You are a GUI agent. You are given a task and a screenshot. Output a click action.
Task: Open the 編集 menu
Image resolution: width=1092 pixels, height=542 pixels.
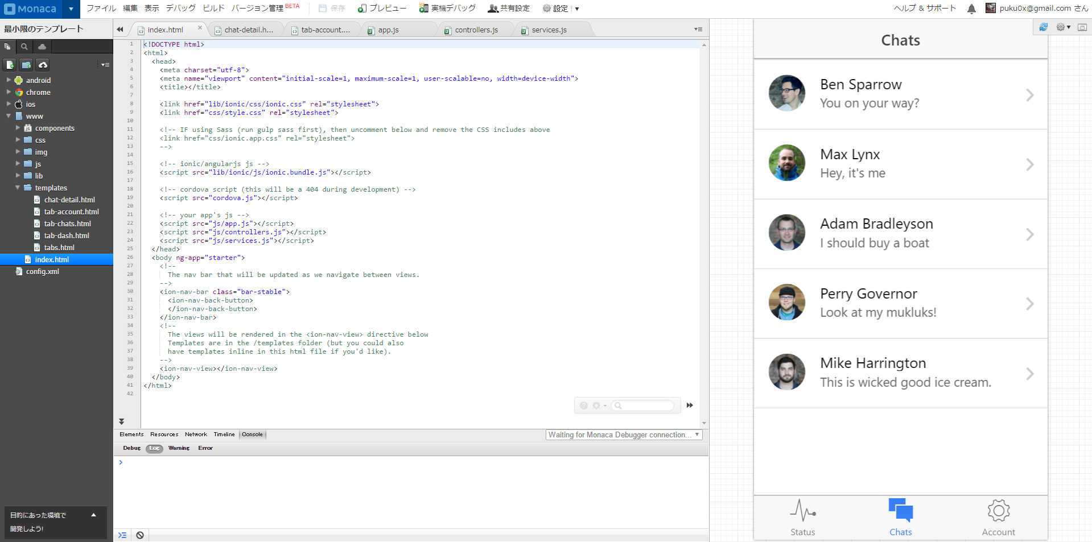(x=130, y=9)
